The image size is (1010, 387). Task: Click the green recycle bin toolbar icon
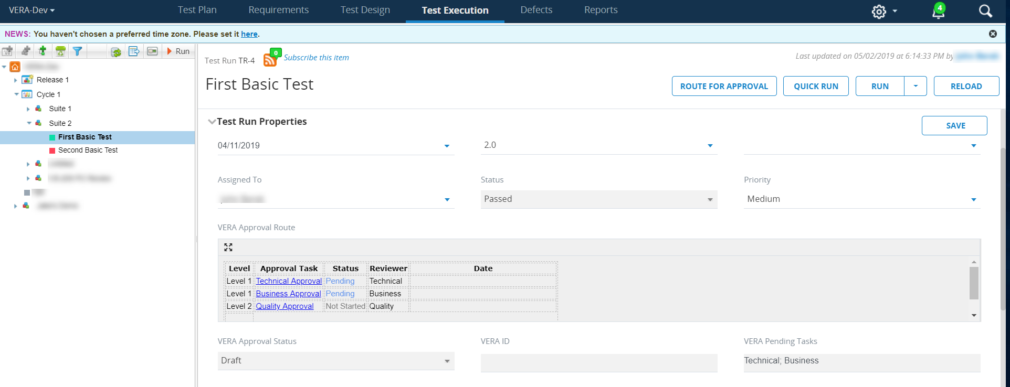[60, 51]
